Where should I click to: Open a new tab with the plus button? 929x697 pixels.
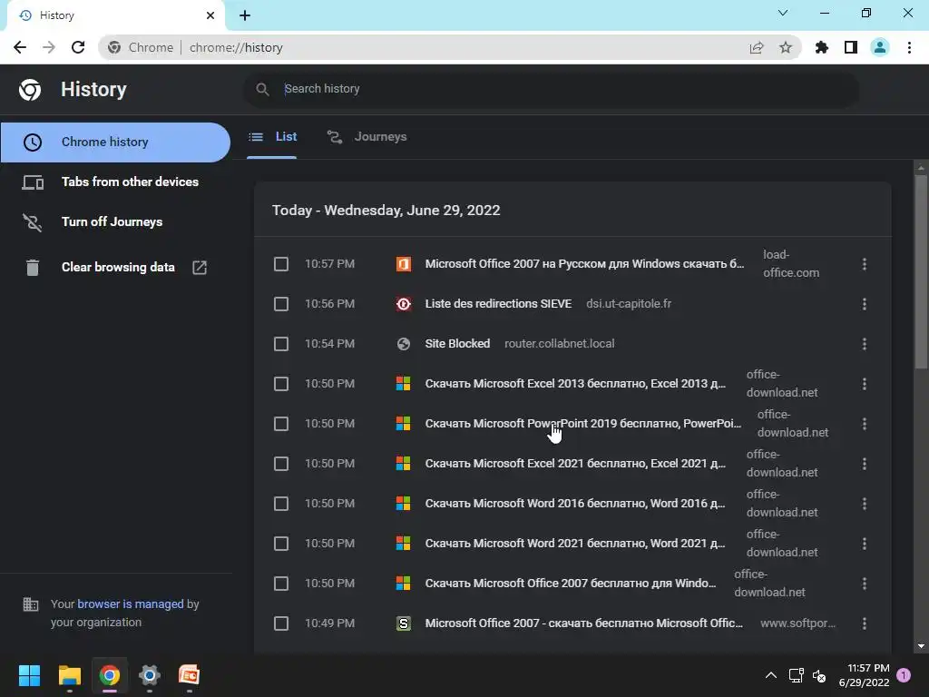pyautogui.click(x=245, y=15)
